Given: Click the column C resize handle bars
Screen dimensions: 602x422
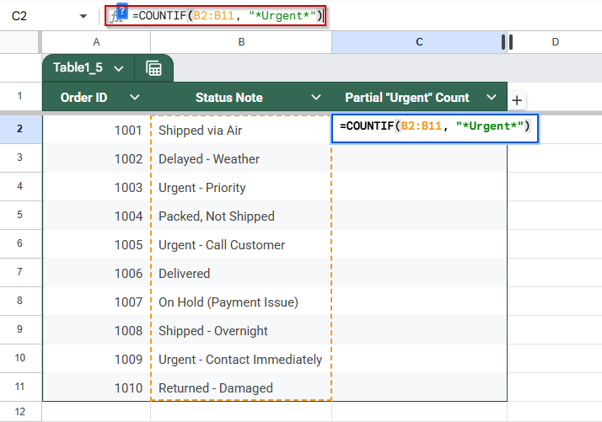Looking at the screenshot, I should (x=508, y=42).
